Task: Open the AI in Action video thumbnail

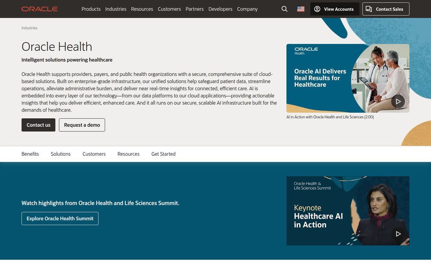Action: point(348,77)
